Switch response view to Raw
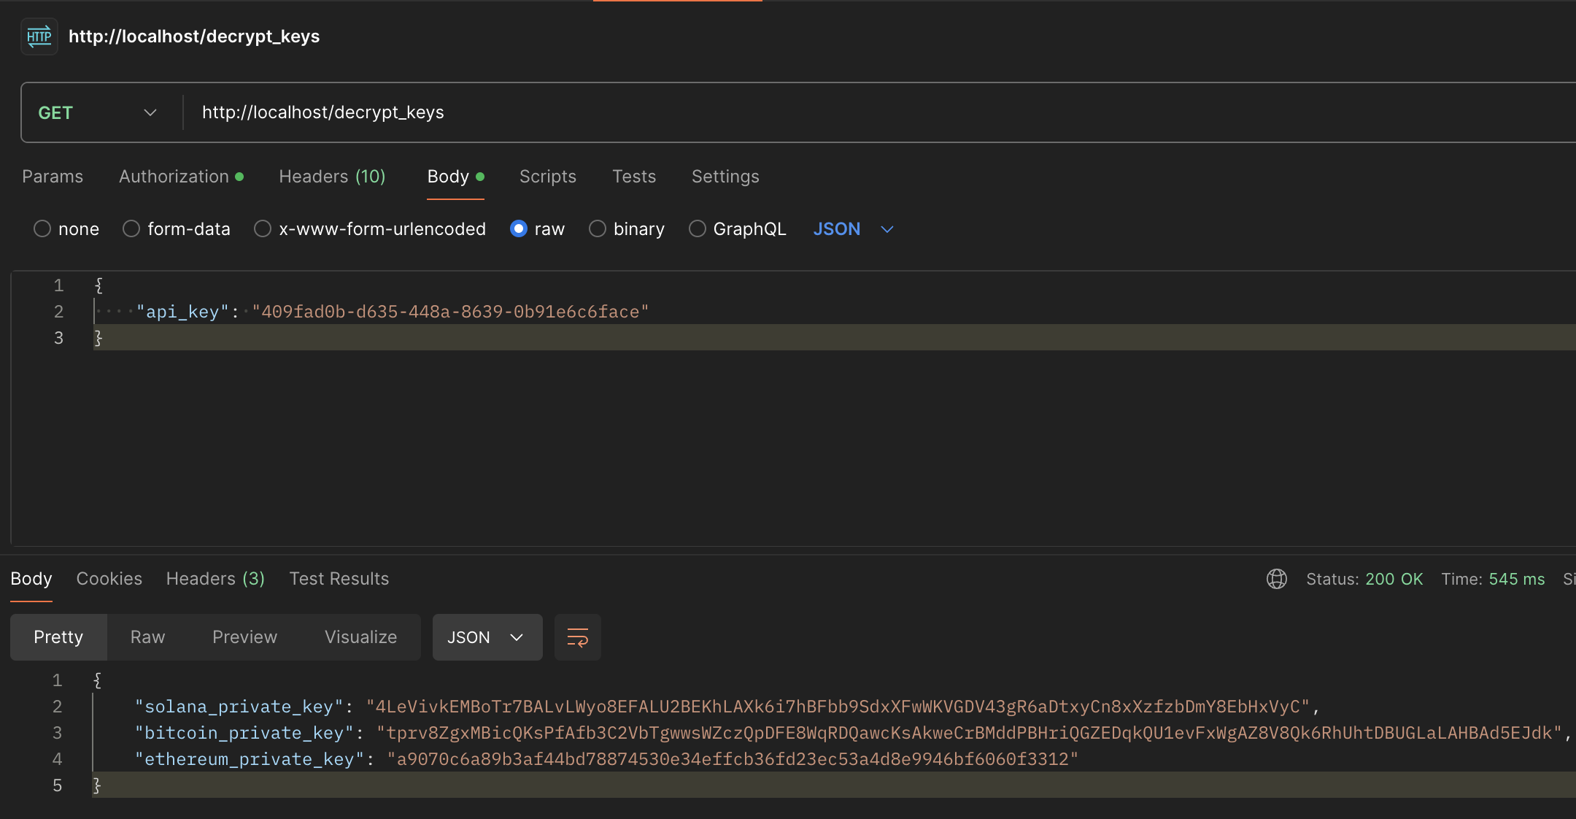The image size is (1576, 819). pyautogui.click(x=147, y=637)
